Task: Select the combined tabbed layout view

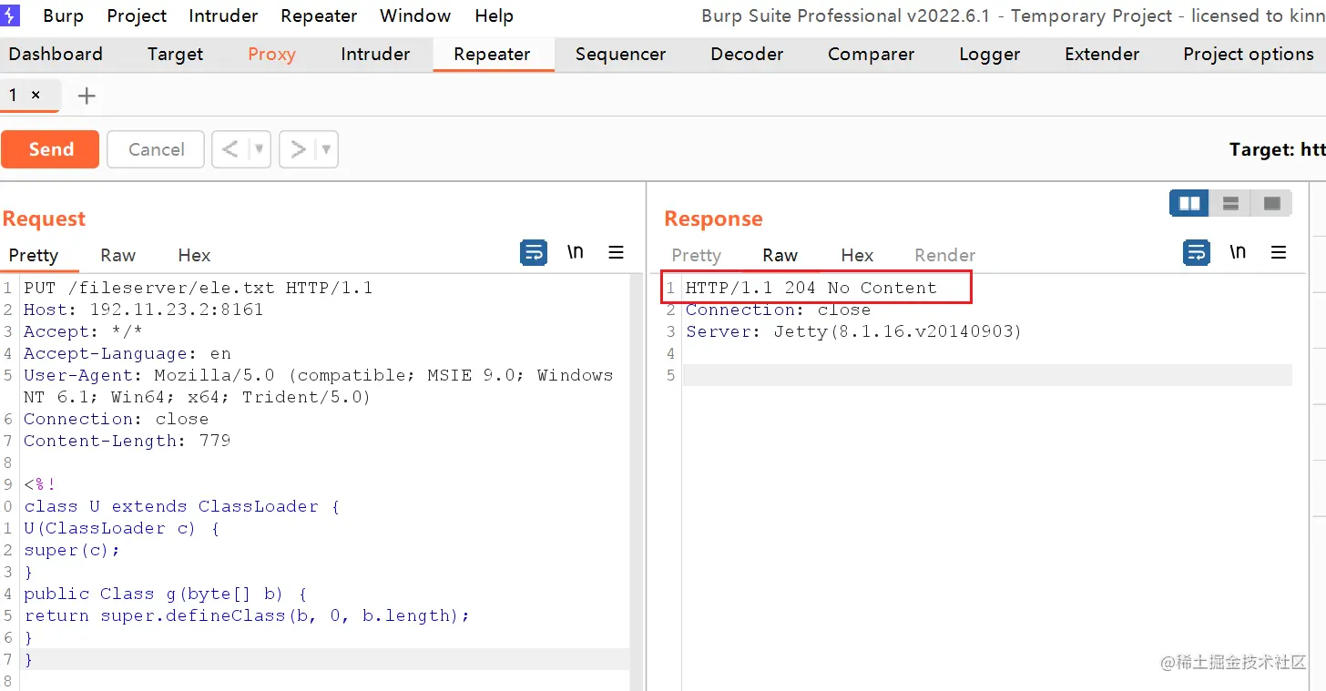Action: (x=1272, y=203)
